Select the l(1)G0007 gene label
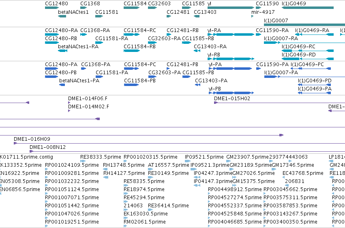 276,21
